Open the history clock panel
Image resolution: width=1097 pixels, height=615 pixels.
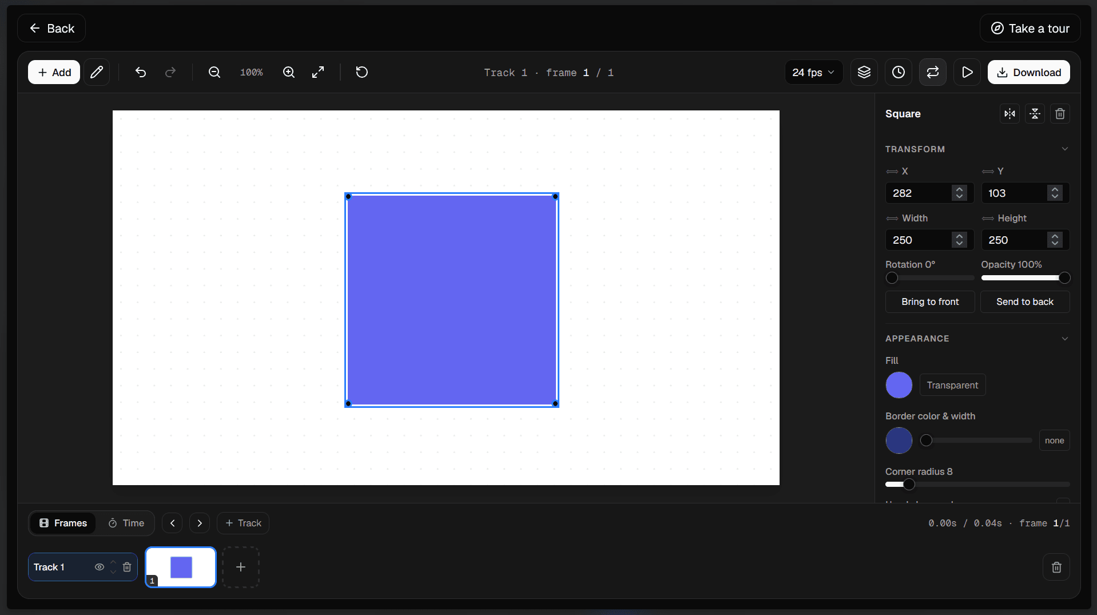pyautogui.click(x=899, y=72)
